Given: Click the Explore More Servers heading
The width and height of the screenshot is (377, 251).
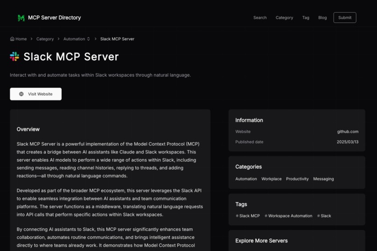Looking at the screenshot, I should coord(261,241).
